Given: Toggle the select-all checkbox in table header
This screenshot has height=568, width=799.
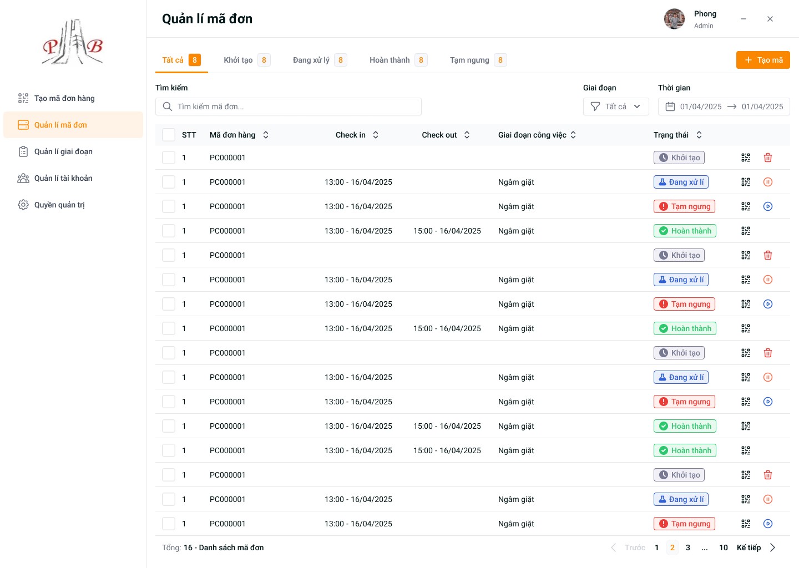Looking at the screenshot, I should point(169,135).
